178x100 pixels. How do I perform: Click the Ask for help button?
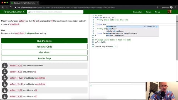click(44, 58)
